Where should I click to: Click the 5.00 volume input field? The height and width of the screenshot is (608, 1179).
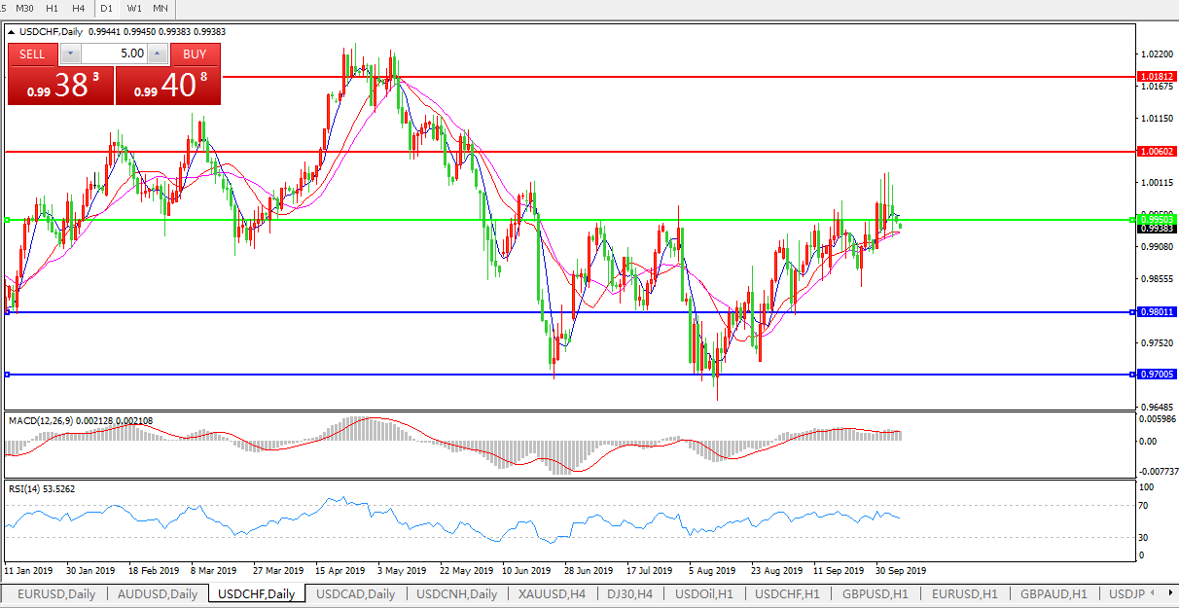[114, 54]
